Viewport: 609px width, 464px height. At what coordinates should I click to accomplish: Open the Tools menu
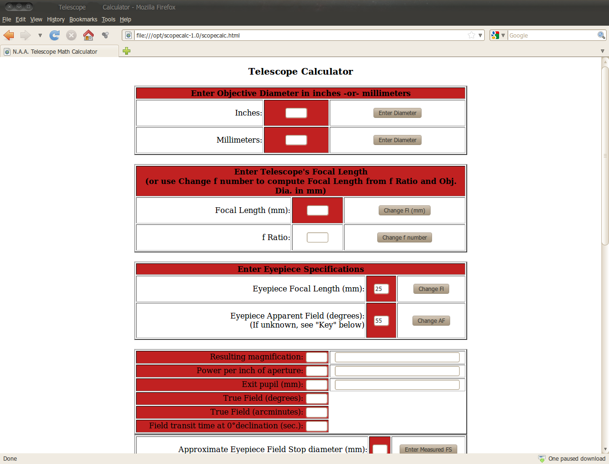108,19
